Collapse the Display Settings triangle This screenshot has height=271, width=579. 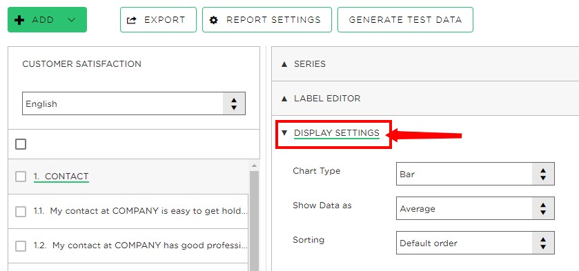(284, 133)
